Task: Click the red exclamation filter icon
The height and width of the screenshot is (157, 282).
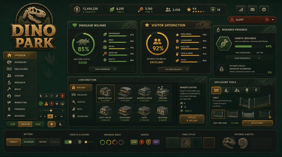Action: tap(52, 104)
